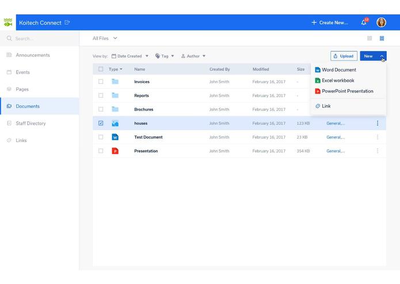The width and height of the screenshot is (400, 284).
Task: Open more options for Presentation row
Action: tap(378, 151)
